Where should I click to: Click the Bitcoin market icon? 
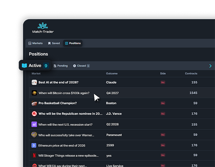34,93
